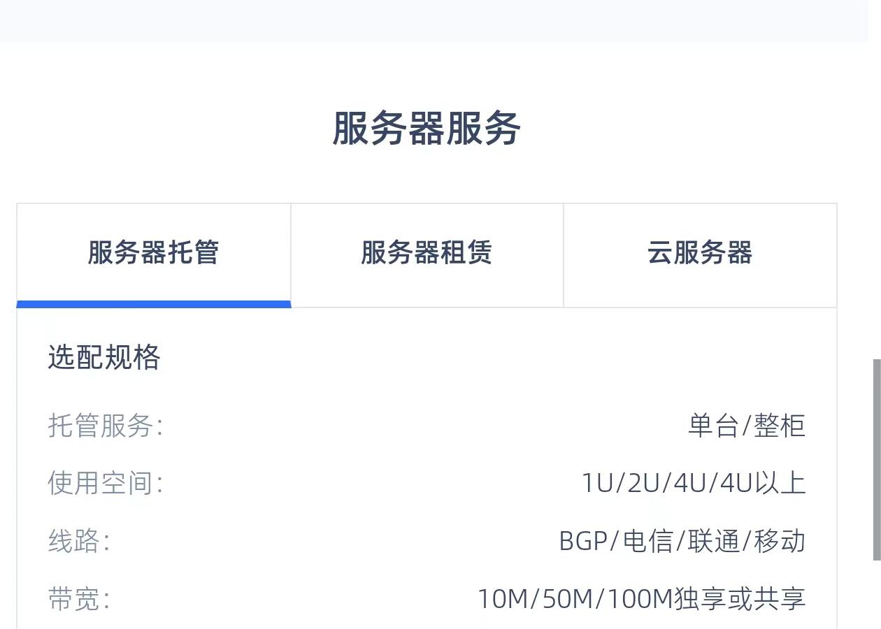
Task: Click the BGP/电信/联通/移动 value text
Action: 682,541
